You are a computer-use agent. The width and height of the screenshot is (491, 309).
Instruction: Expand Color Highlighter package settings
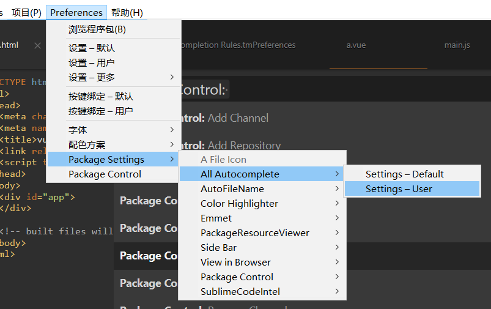[x=239, y=203]
